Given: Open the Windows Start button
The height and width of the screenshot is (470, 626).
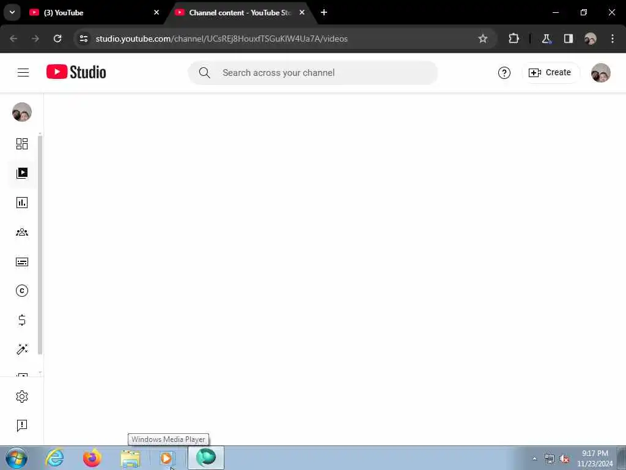Looking at the screenshot, I should point(17,458).
